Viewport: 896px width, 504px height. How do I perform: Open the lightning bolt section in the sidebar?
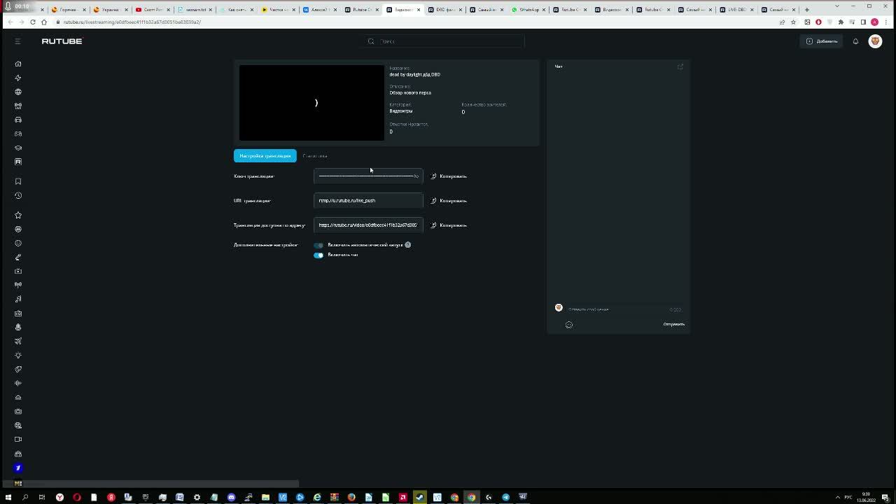[x=18, y=78]
